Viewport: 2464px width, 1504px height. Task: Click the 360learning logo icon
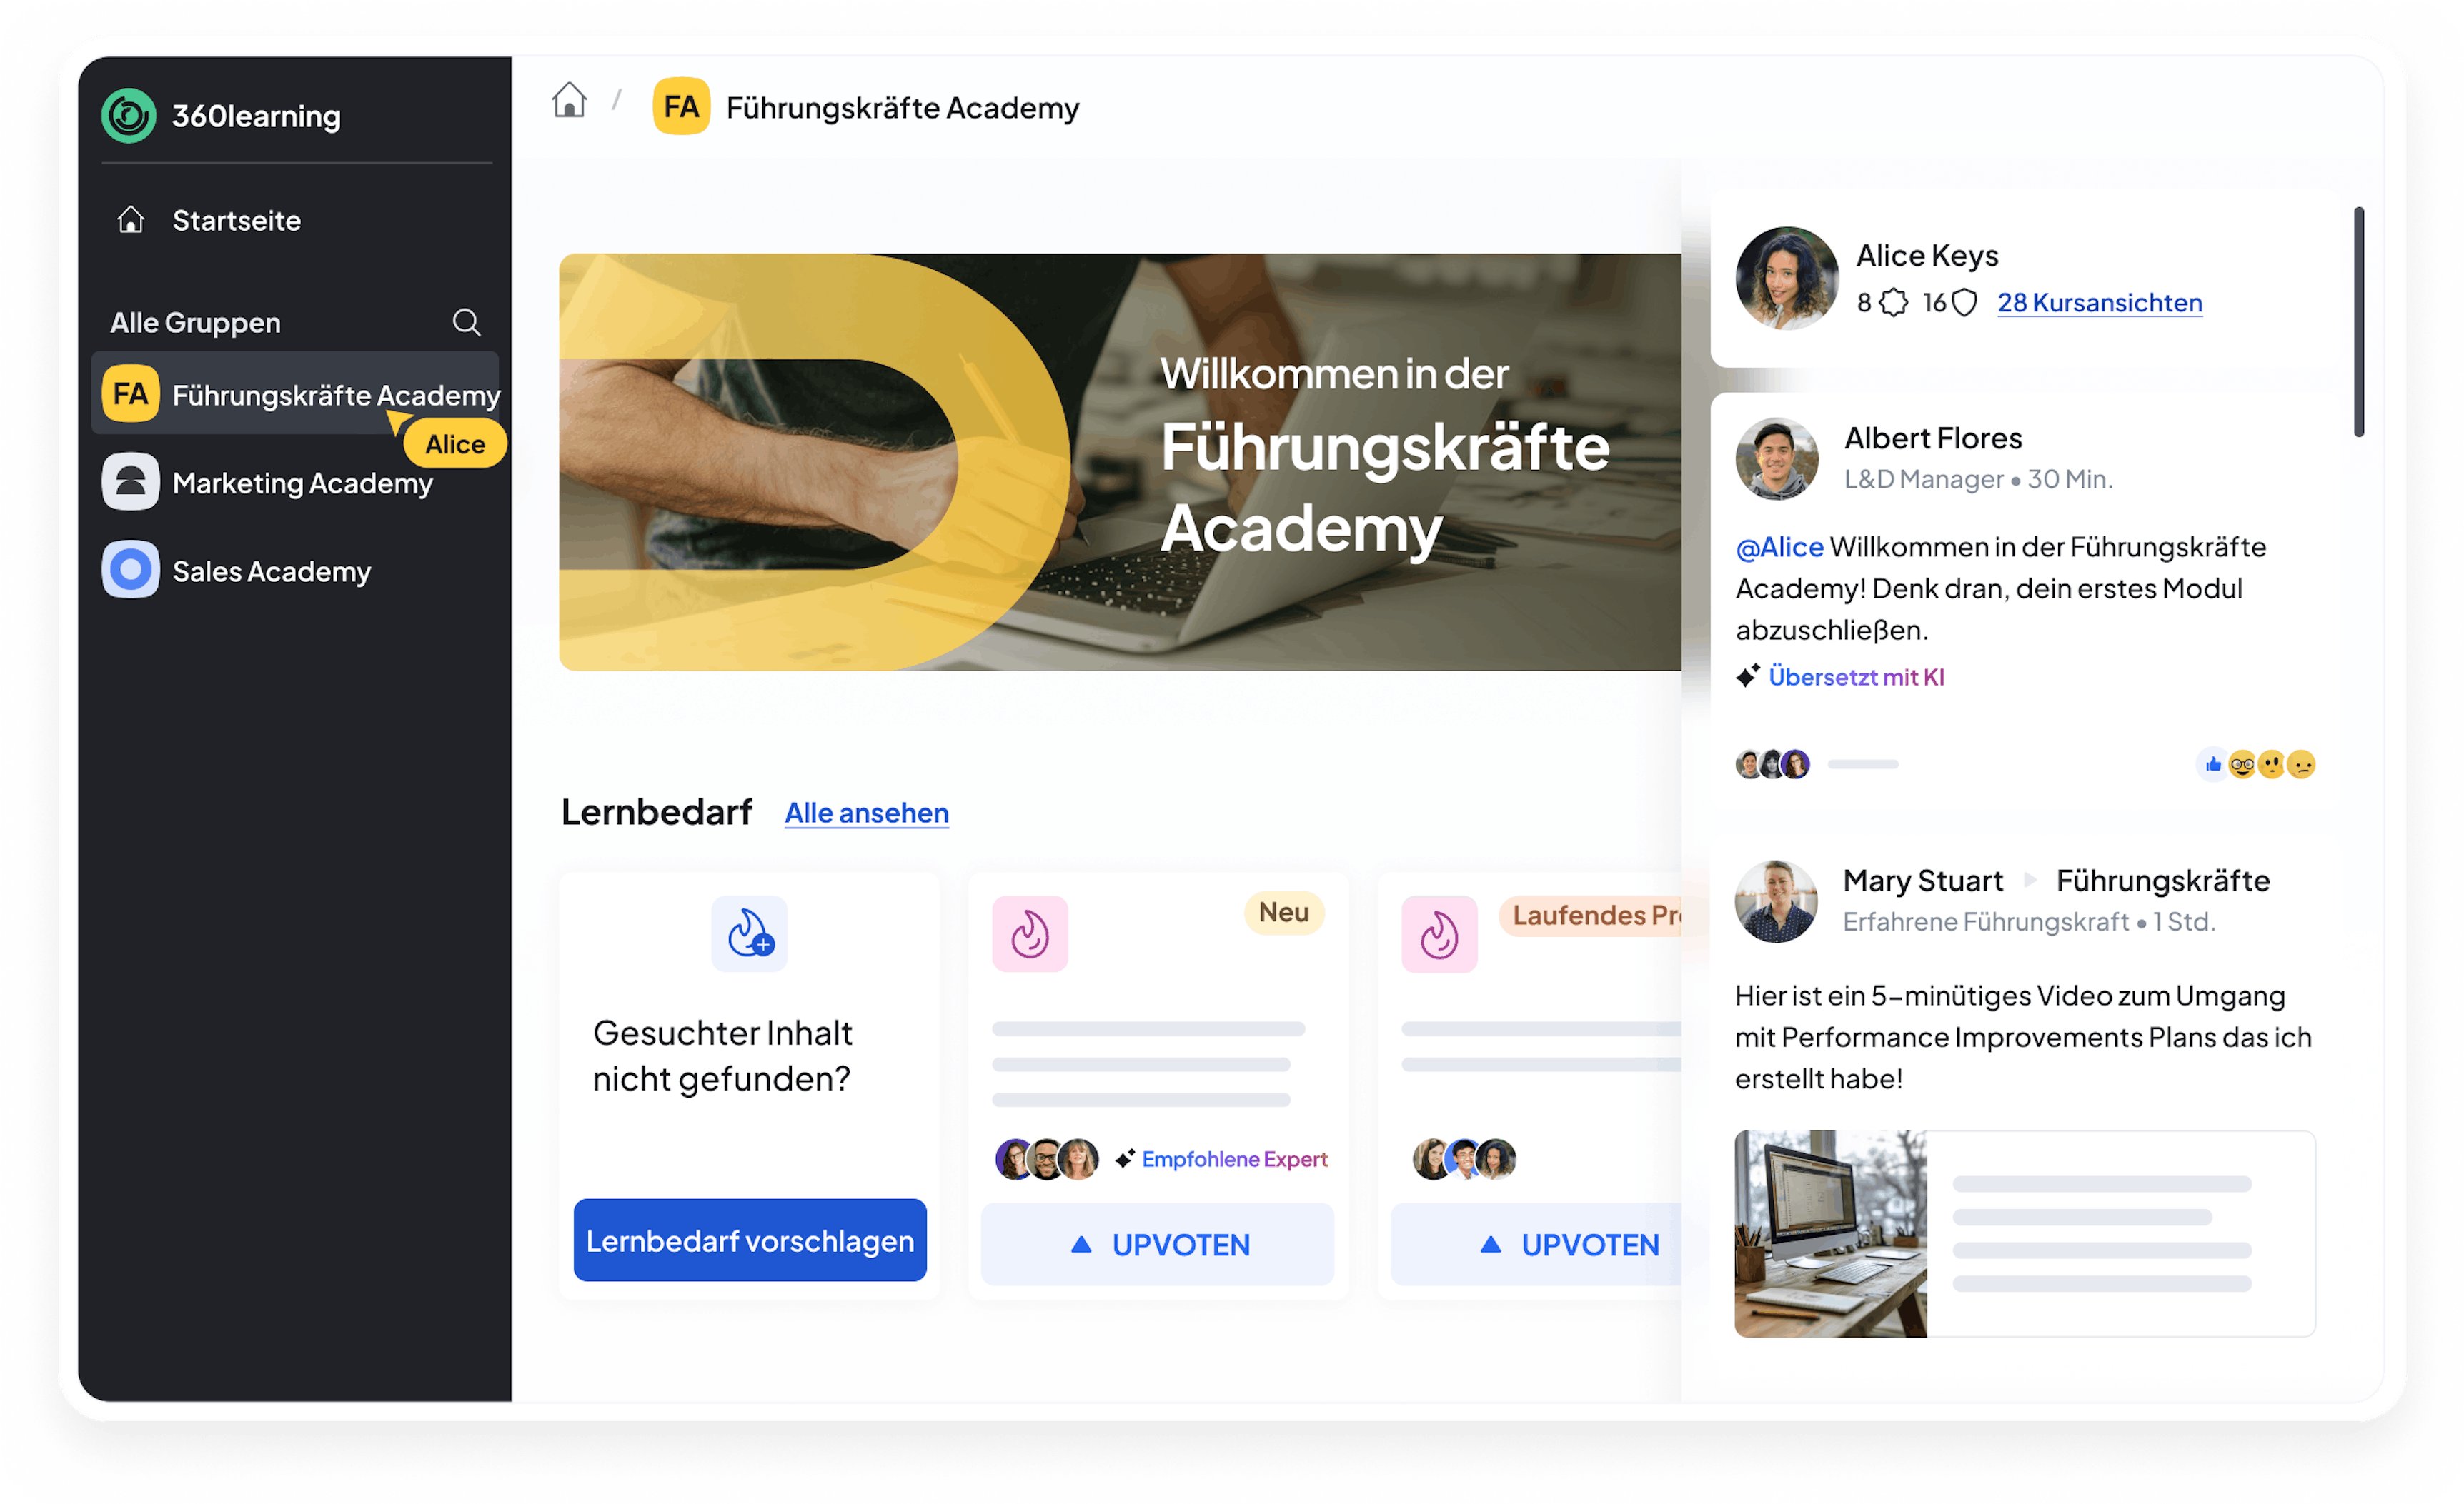point(129,116)
